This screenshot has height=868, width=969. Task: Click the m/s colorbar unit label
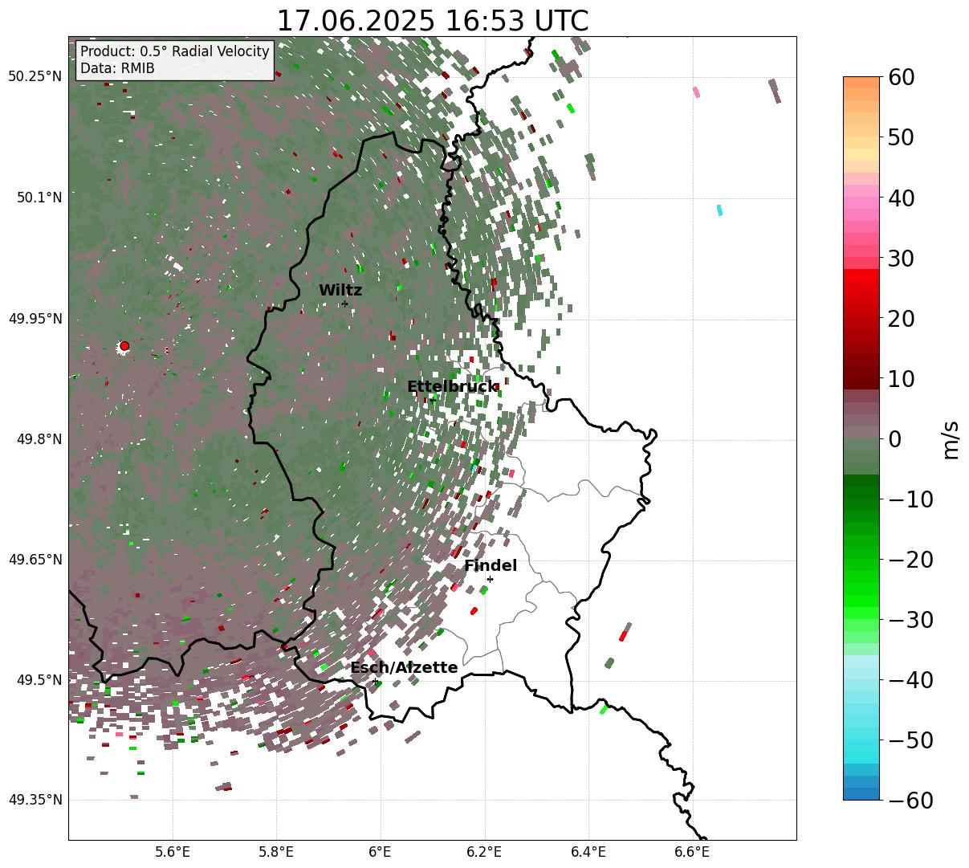[951, 438]
